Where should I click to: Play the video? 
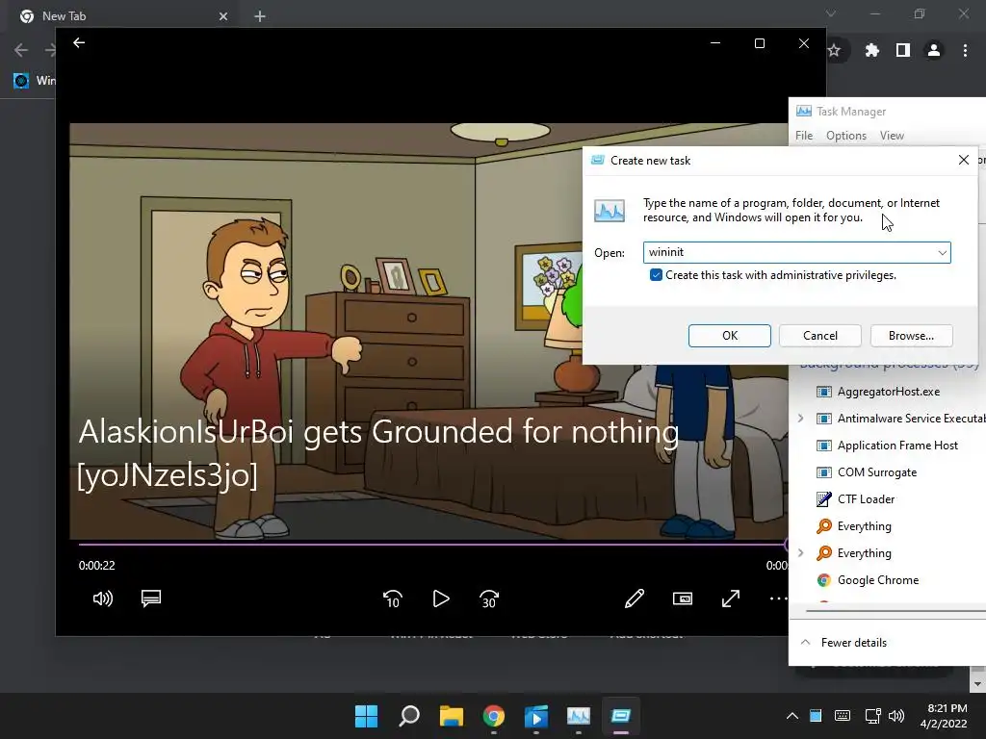coord(441,599)
